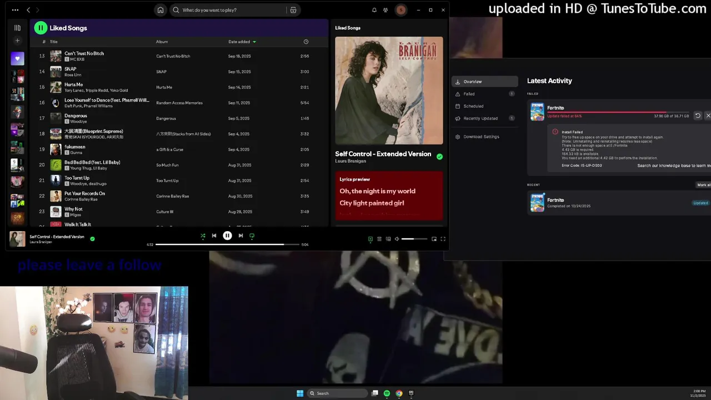Skip to next track
Viewport: 711px width, 400px height.
[241, 236]
